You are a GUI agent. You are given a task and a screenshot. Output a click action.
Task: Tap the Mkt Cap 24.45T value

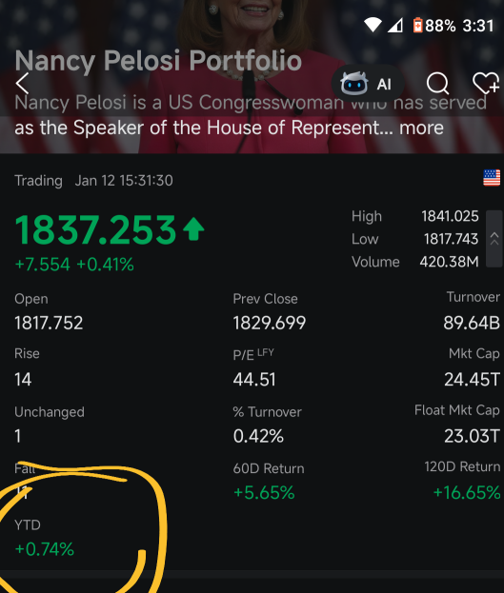[x=473, y=380]
